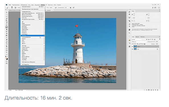Open the Файл menu

[x=10, y=5]
